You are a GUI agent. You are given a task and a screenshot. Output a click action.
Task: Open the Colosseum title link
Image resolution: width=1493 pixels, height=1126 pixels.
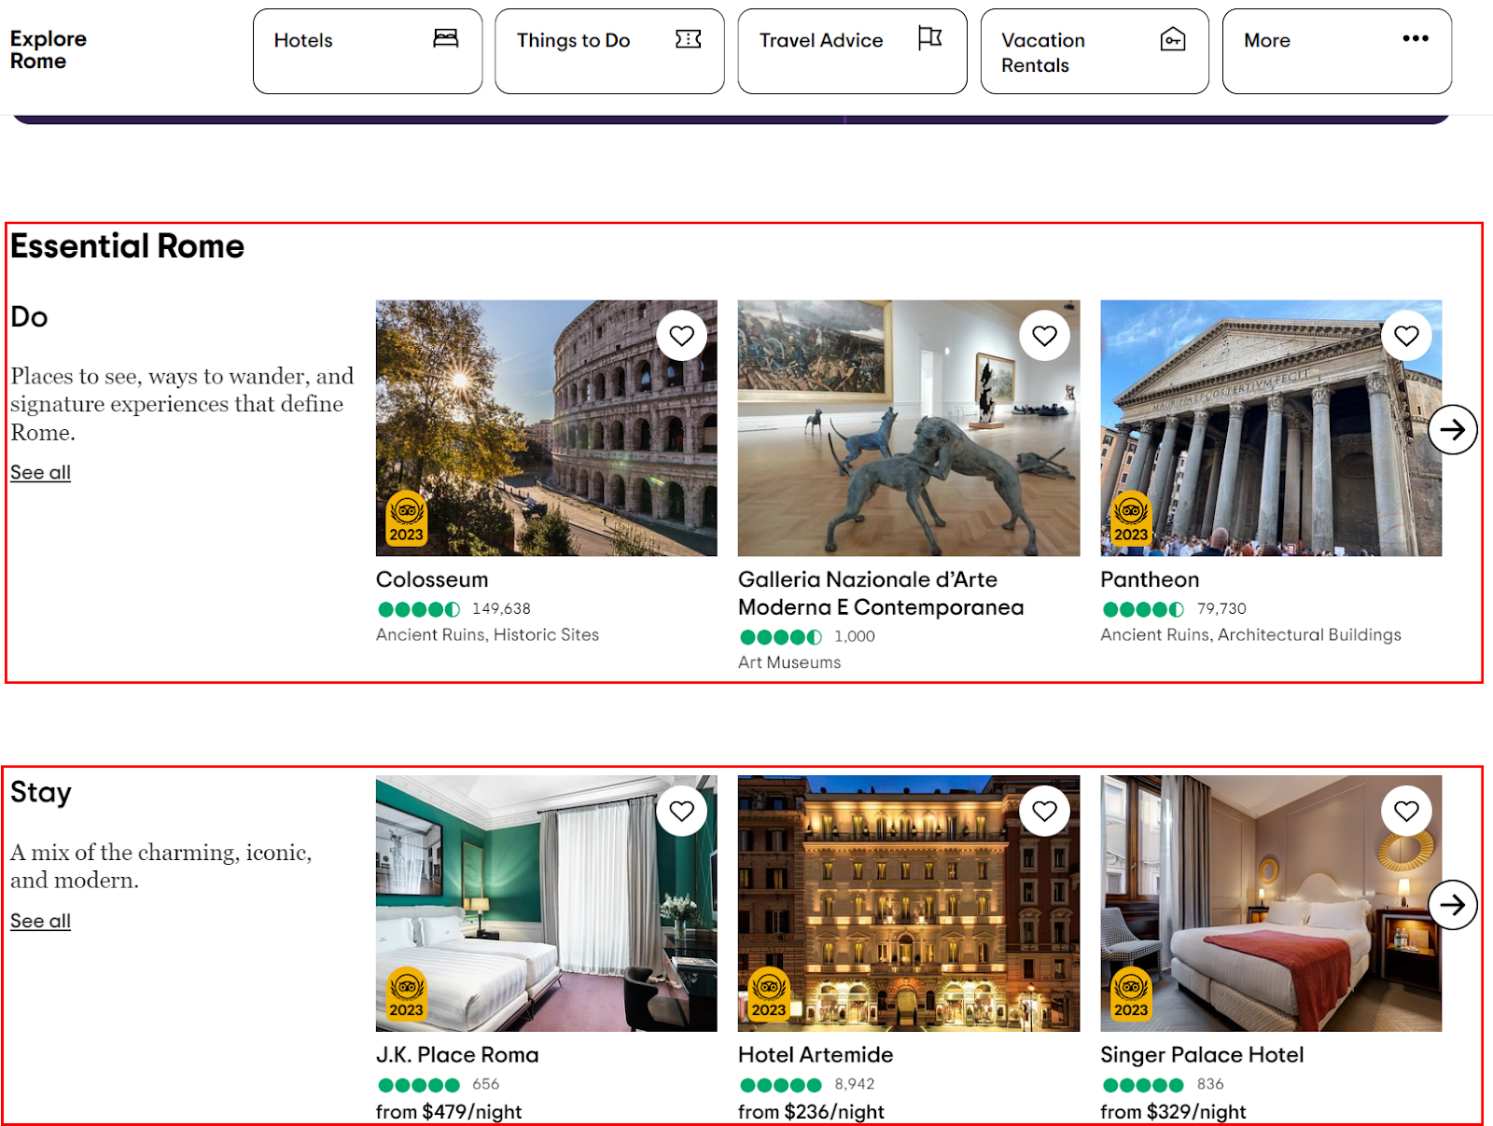coord(432,580)
